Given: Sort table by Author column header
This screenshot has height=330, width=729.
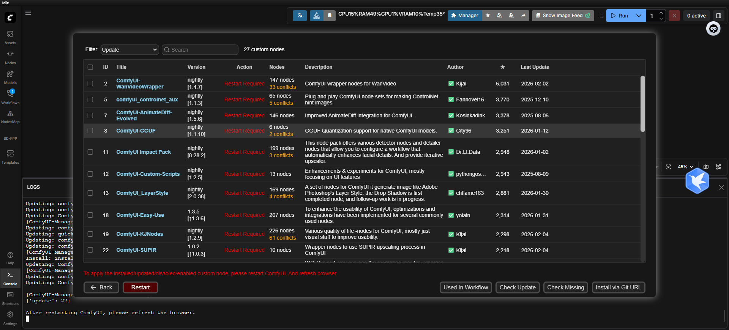Looking at the screenshot, I should pyautogui.click(x=455, y=67).
